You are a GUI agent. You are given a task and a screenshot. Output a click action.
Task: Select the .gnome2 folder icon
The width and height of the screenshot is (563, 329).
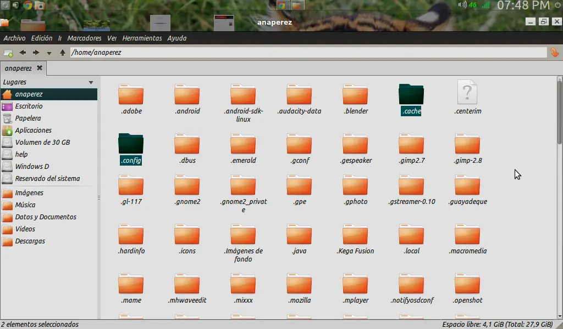187,185
